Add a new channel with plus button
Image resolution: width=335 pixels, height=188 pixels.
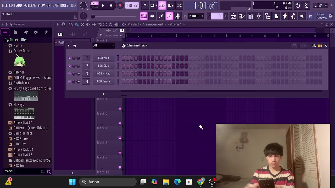[104, 94]
